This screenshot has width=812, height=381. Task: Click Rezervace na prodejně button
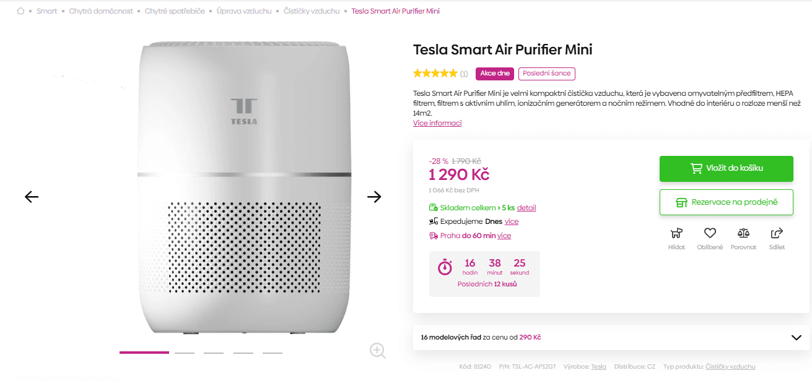pyautogui.click(x=727, y=202)
